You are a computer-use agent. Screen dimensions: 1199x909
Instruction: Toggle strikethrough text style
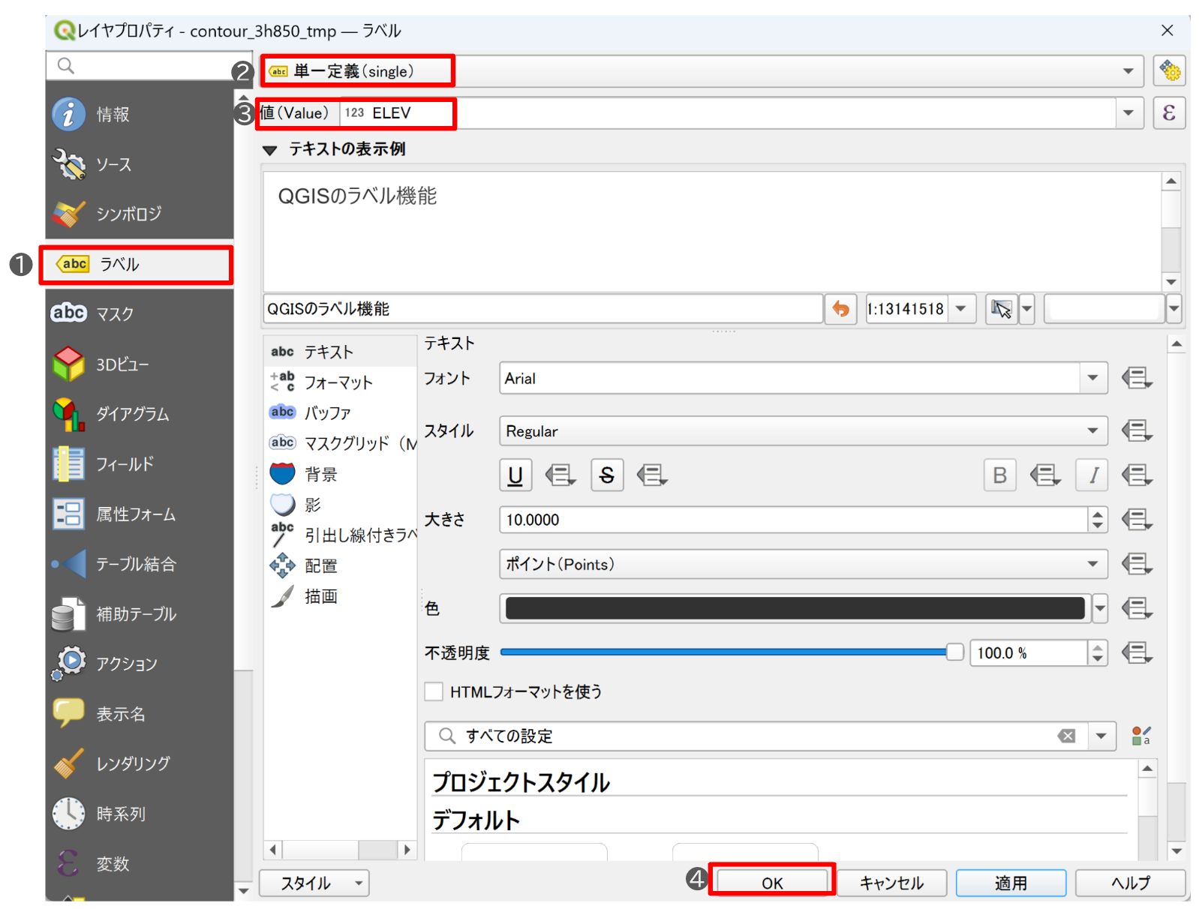point(607,475)
